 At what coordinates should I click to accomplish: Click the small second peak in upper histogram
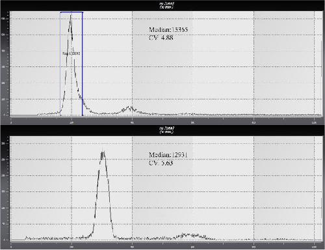128,109
